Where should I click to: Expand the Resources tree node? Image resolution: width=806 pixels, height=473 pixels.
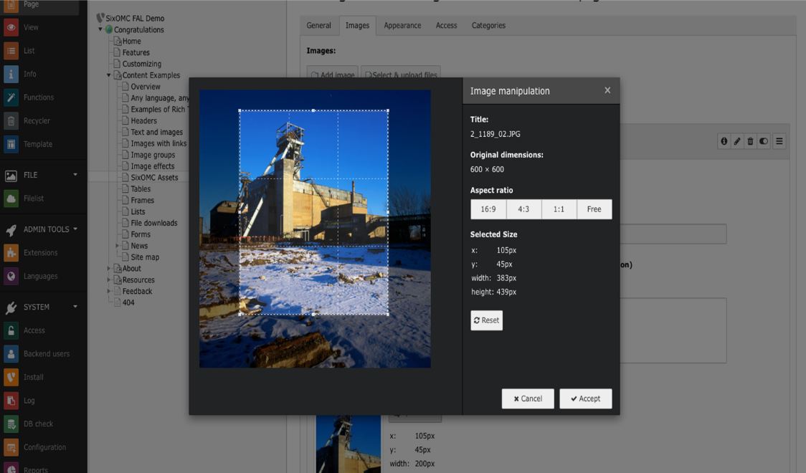pyautogui.click(x=108, y=280)
